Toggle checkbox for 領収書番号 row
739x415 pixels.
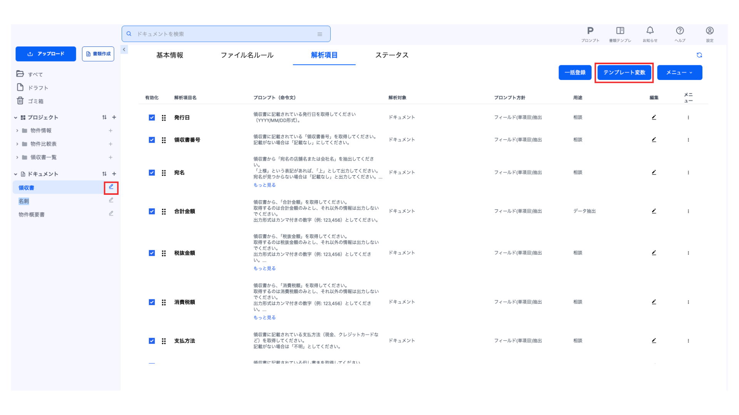tap(152, 140)
